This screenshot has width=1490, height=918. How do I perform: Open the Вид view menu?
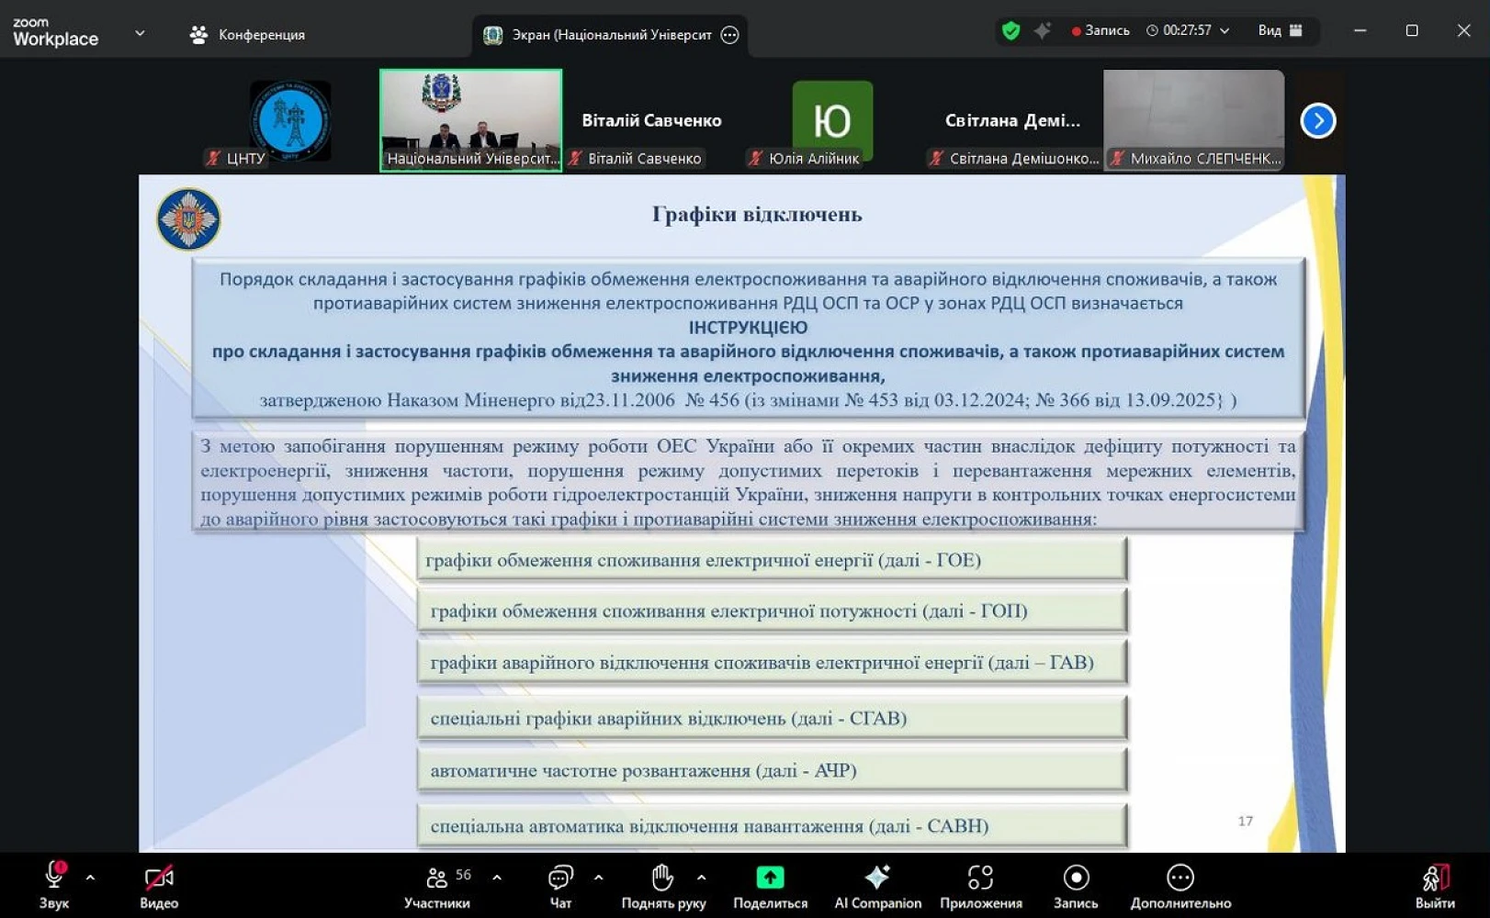[x=1279, y=31]
